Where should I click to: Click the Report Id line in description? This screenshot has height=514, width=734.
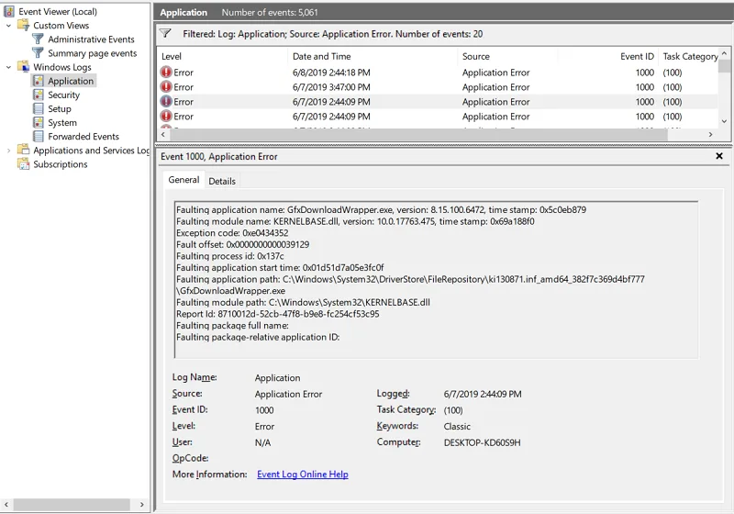pos(278,314)
